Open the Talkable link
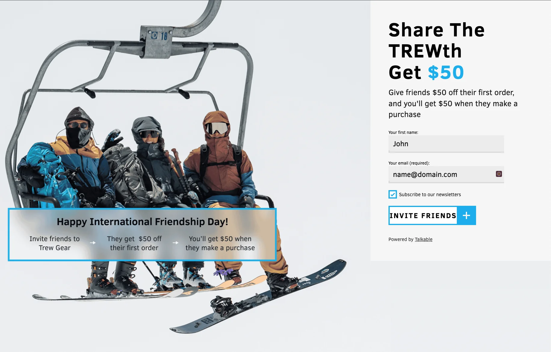The height and width of the screenshot is (352, 551). pyautogui.click(x=423, y=239)
